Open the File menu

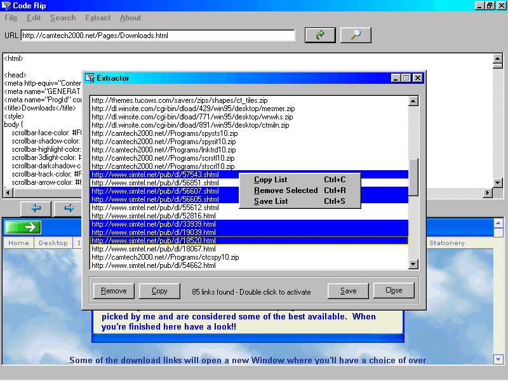(x=11, y=18)
